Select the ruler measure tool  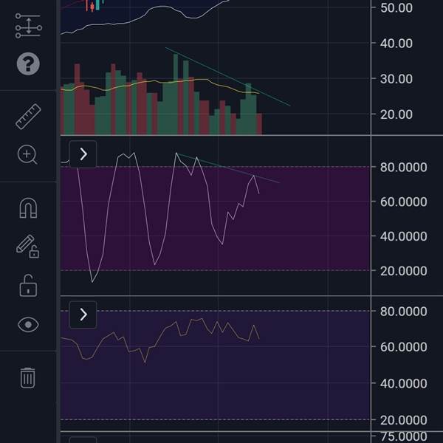tap(28, 117)
